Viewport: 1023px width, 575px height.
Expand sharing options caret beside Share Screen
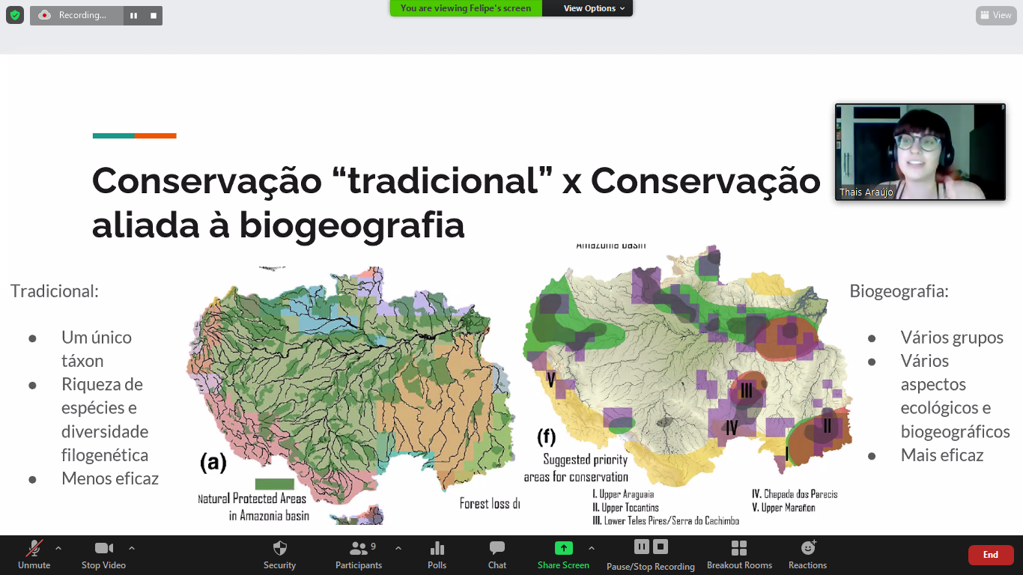pos(592,548)
